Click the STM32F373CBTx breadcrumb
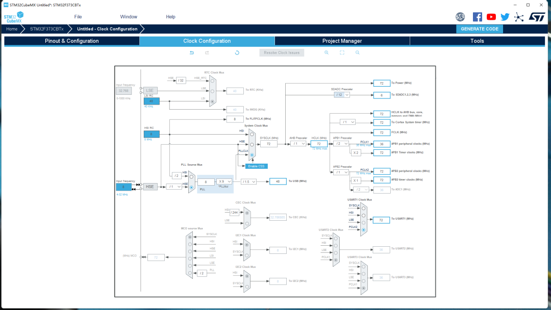The image size is (551, 310). tap(47, 29)
